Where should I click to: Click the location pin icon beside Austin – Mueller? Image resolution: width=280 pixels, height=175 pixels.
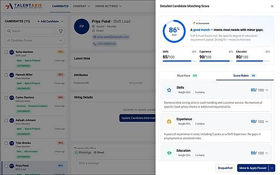click(93, 27)
